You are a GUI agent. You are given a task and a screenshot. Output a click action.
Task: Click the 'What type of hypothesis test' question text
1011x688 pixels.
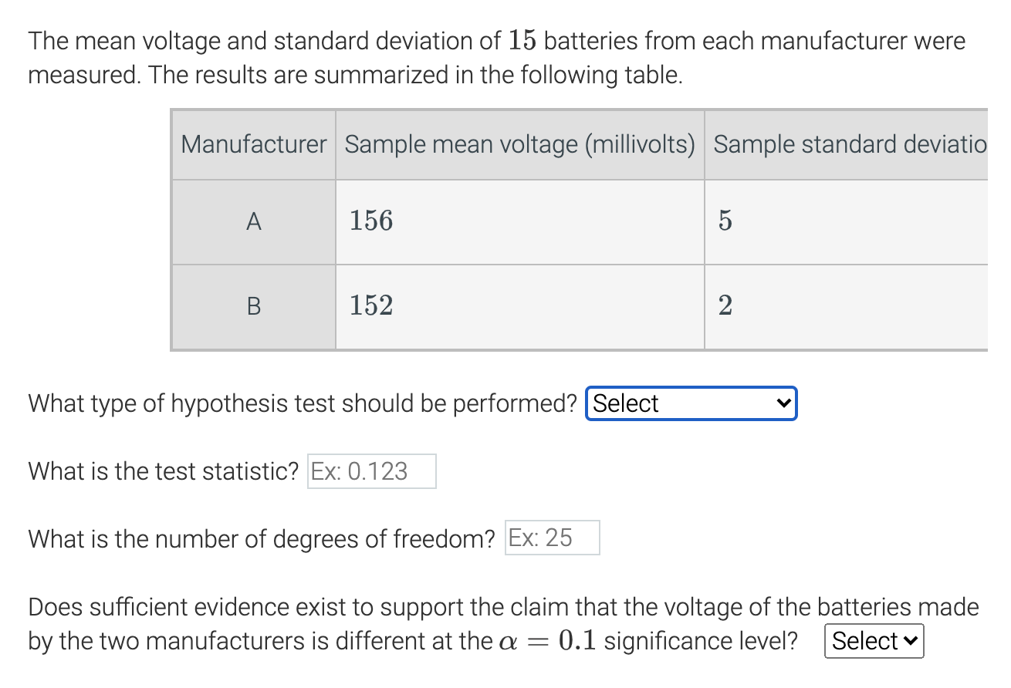(x=303, y=403)
